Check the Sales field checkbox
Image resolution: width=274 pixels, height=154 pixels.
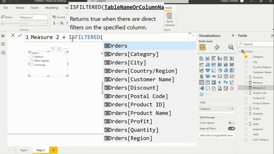pos(246,124)
